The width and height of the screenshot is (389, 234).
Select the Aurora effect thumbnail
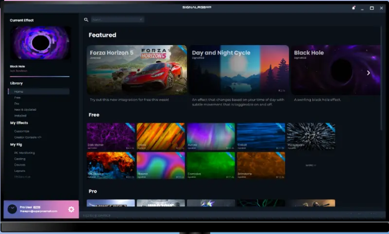(x=211, y=137)
